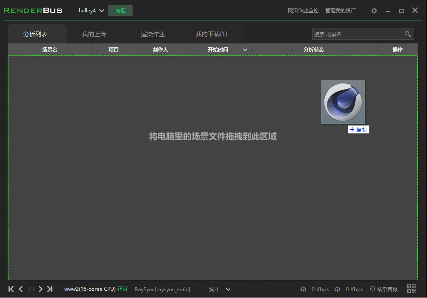Open the 渲染作业 tab
This screenshot has width=427, height=298.
153,34
